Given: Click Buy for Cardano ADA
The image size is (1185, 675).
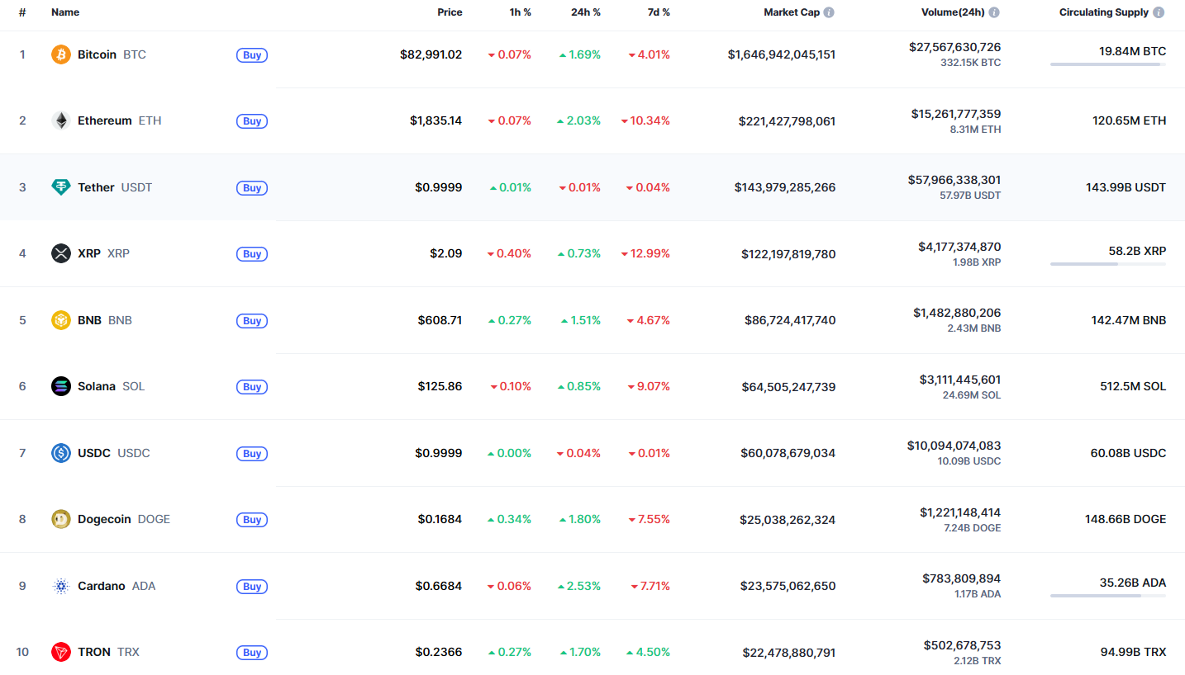Looking at the screenshot, I should 252,587.
